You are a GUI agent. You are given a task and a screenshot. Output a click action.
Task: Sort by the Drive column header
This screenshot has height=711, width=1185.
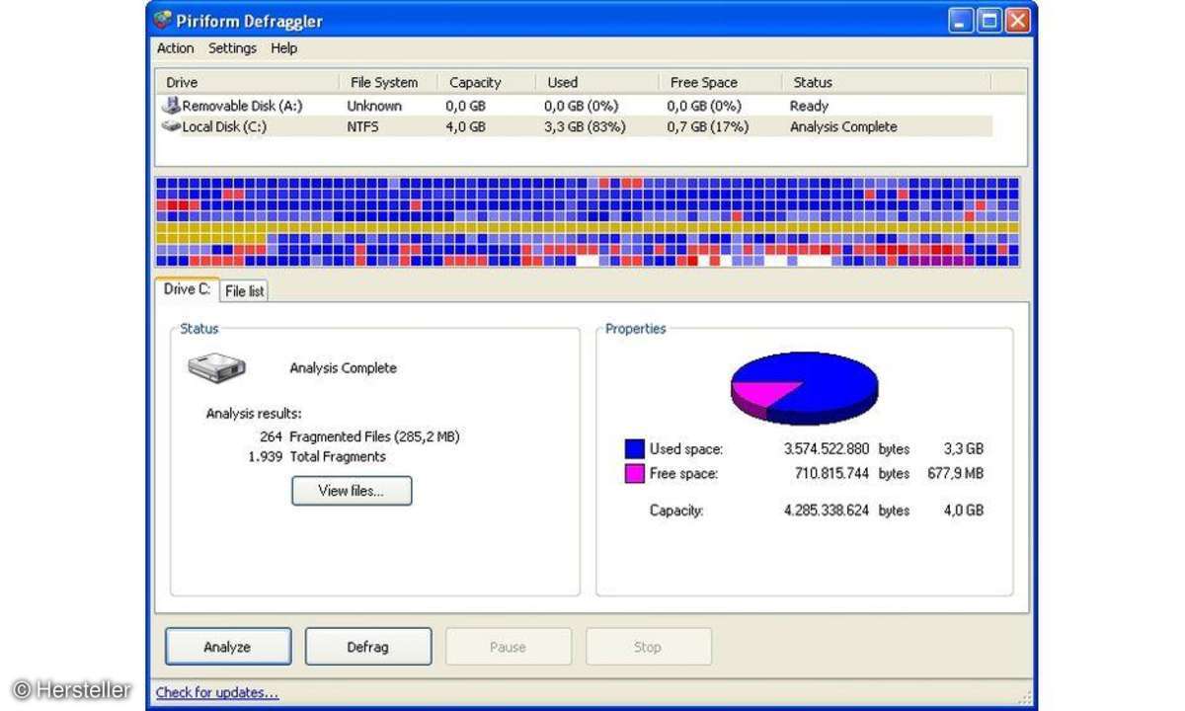click(x=247, y=83)
